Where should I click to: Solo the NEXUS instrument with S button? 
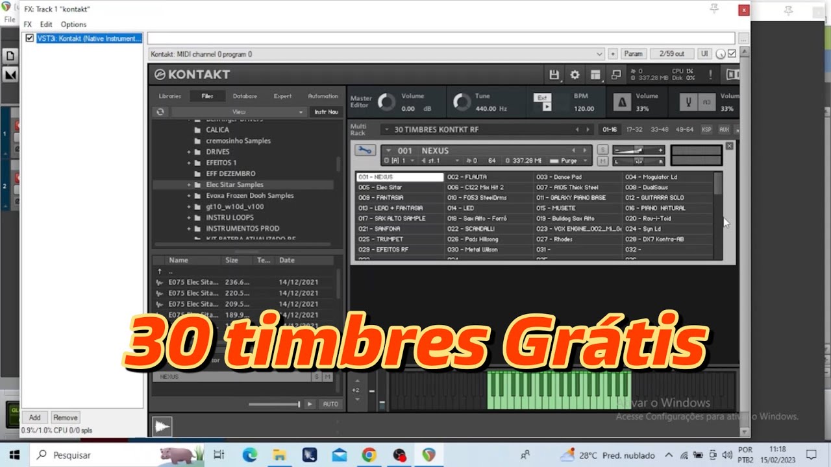(x=602, y=150)
